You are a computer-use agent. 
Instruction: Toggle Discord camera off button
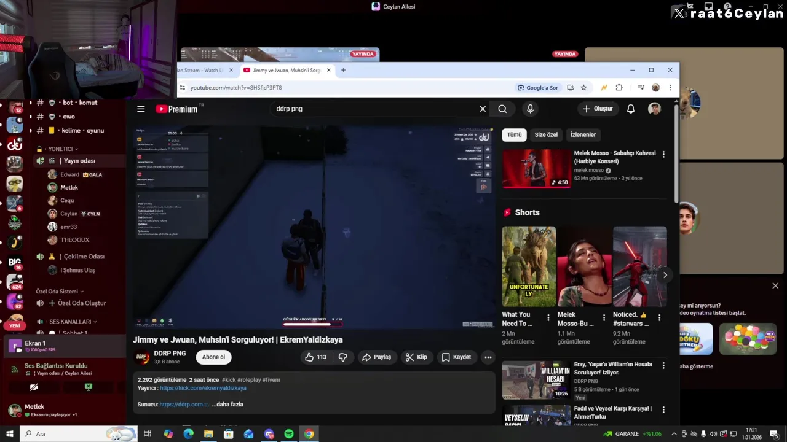click(x=34, y=387)
